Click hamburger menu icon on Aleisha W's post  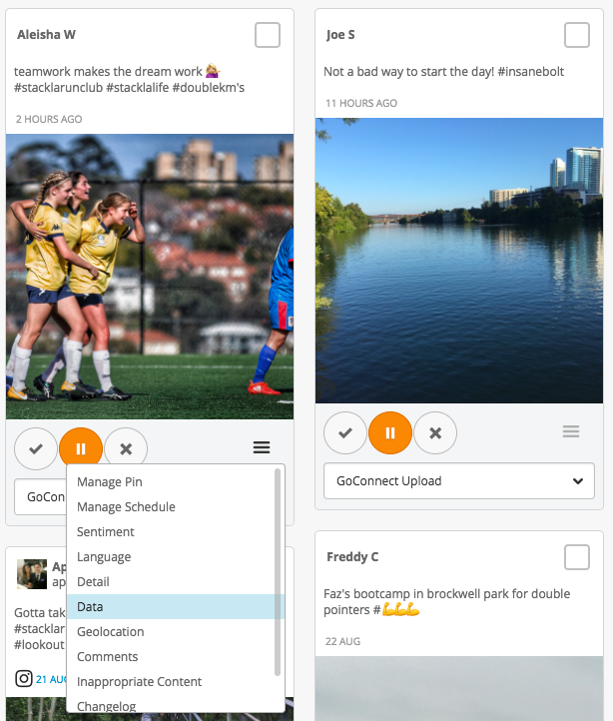coord(262,448)
